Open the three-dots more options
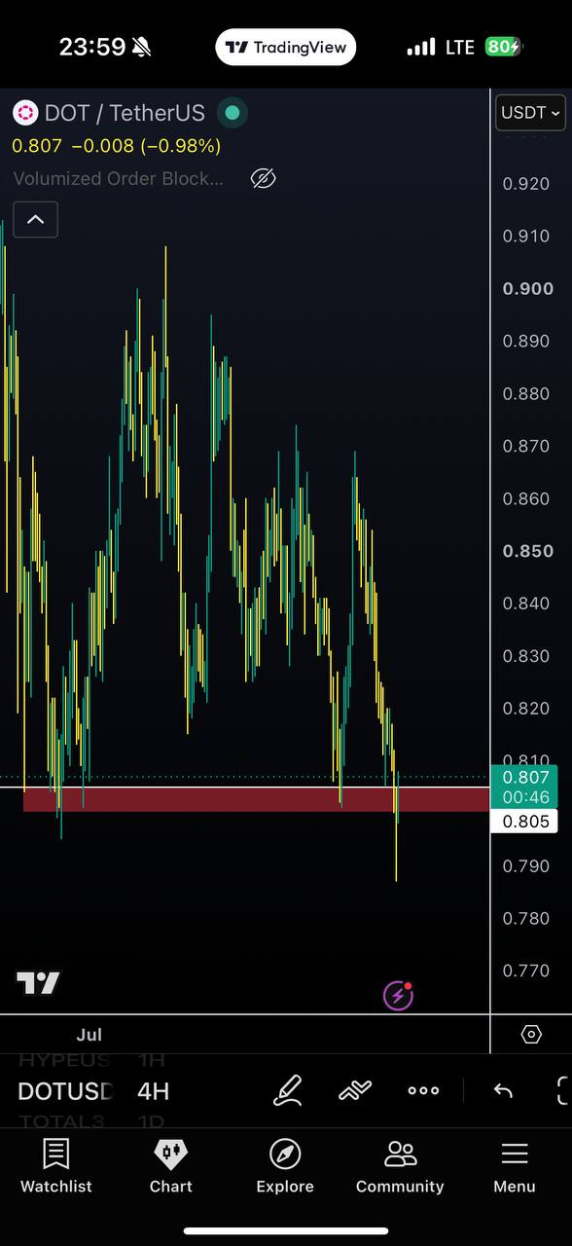 tap(423, 1090)
